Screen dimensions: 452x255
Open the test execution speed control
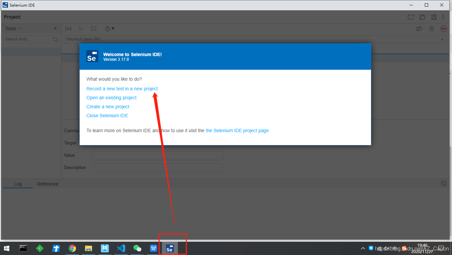coord(110,29)
